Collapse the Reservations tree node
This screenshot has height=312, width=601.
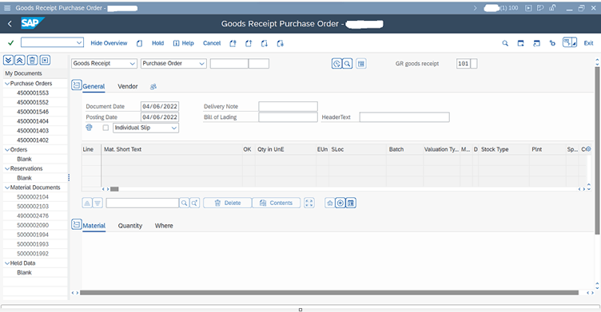7,168
